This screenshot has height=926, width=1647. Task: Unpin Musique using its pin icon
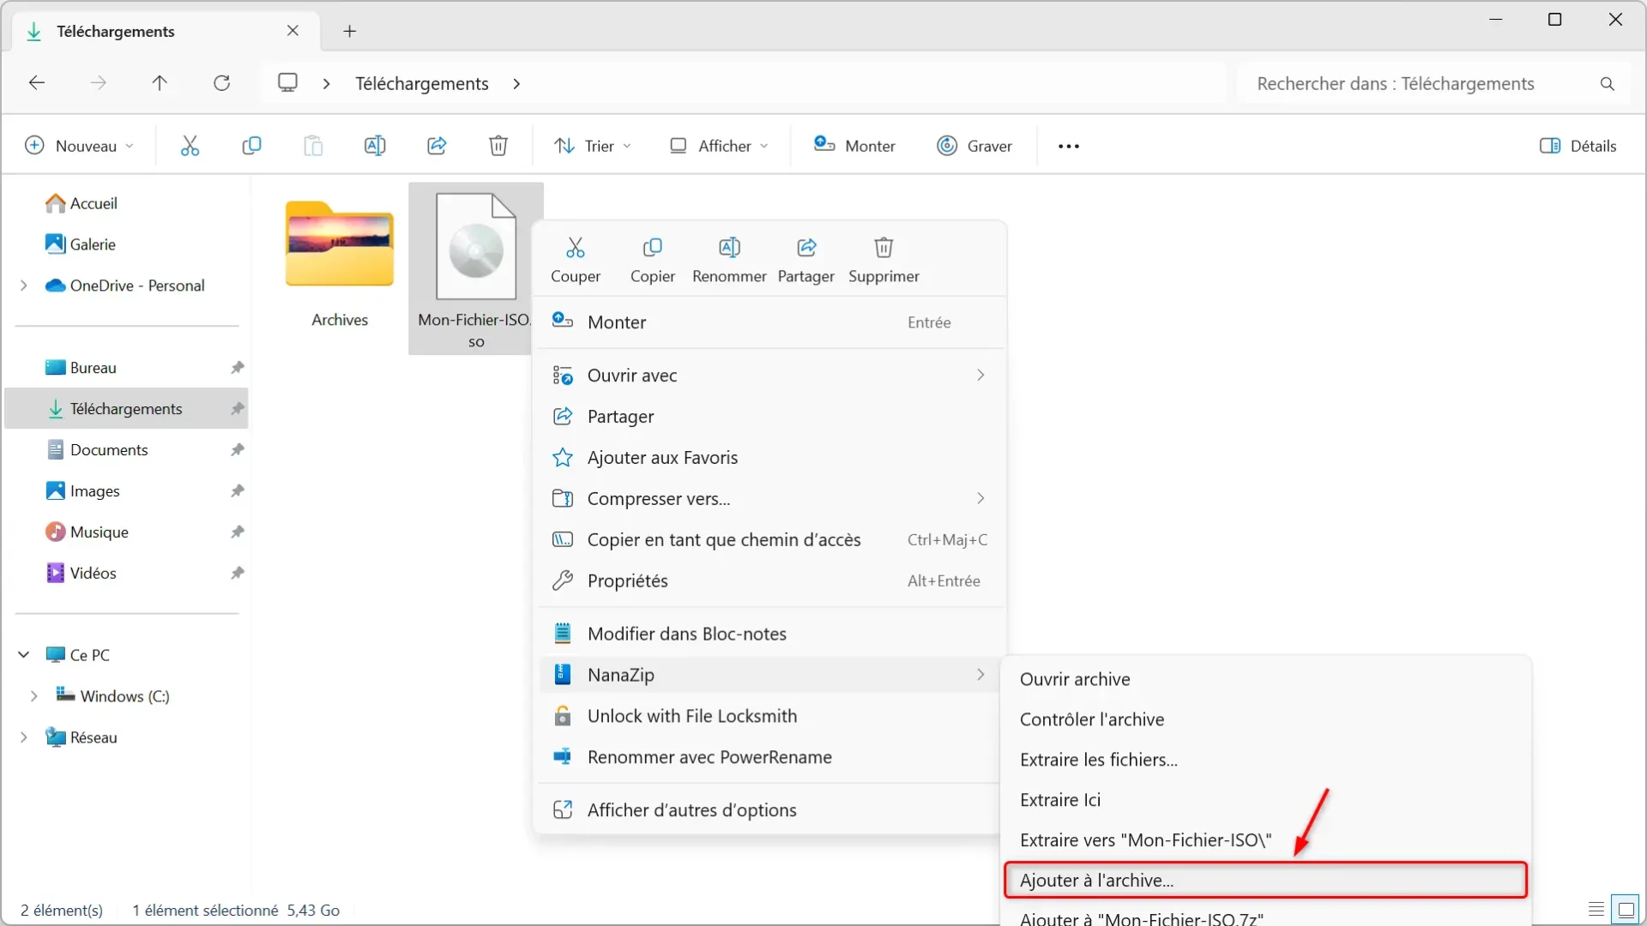click(238, 532)
